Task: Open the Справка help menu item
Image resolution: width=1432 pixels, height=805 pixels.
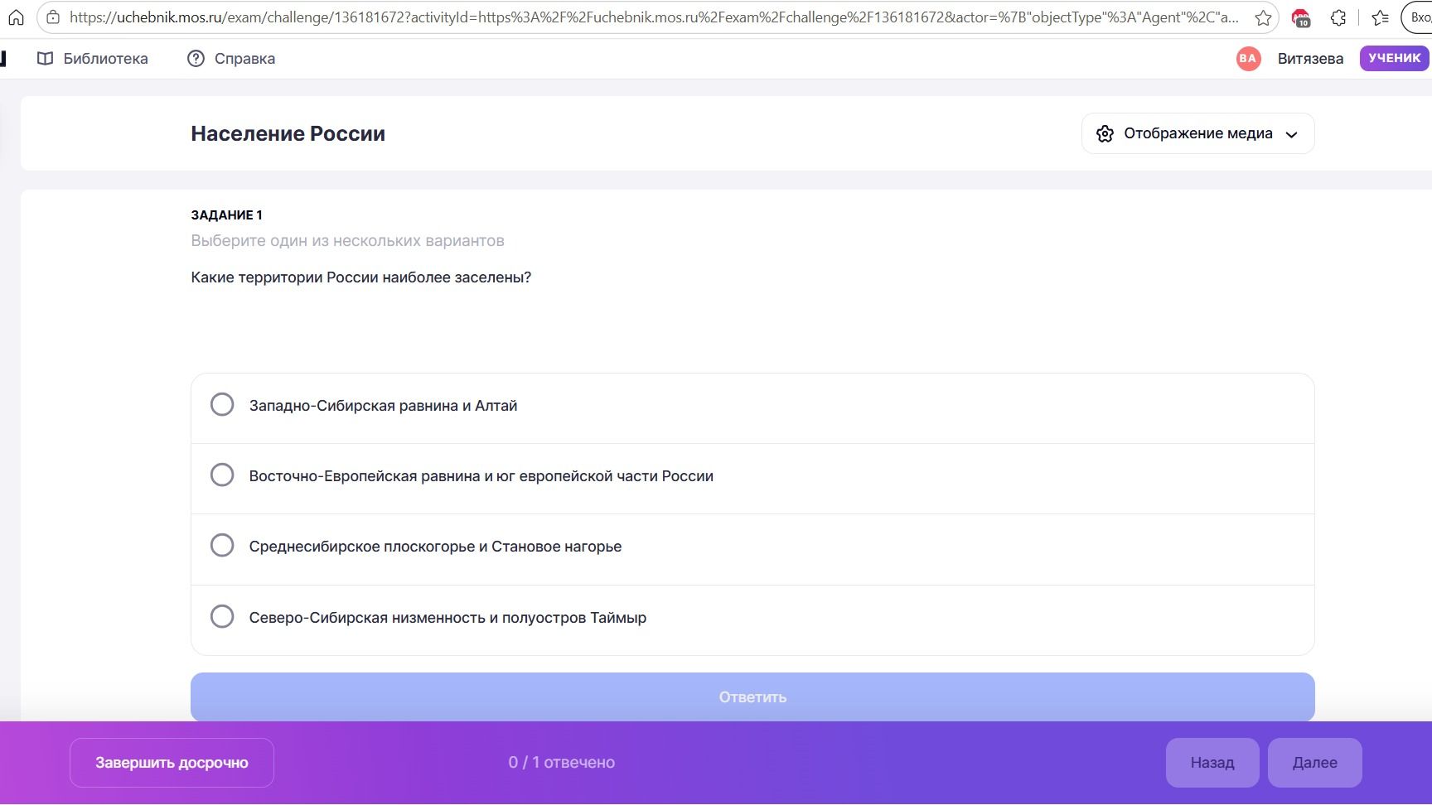Action: [231, 59]
